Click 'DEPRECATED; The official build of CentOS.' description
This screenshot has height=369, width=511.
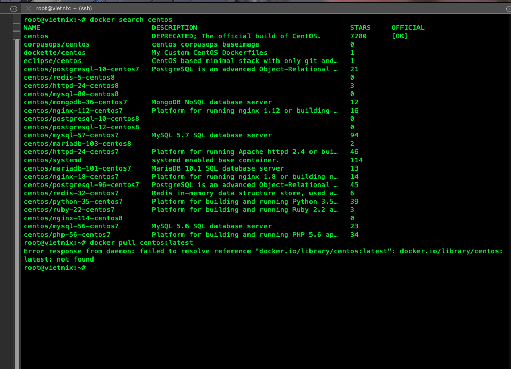(x=236, y=36)
